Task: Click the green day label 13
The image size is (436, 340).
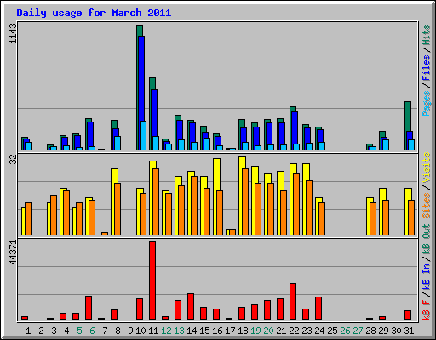Action: [179, 331]
